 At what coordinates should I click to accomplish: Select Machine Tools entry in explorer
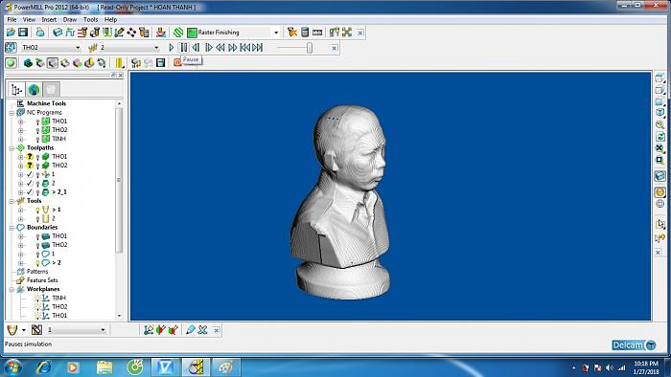pos(46,103)
